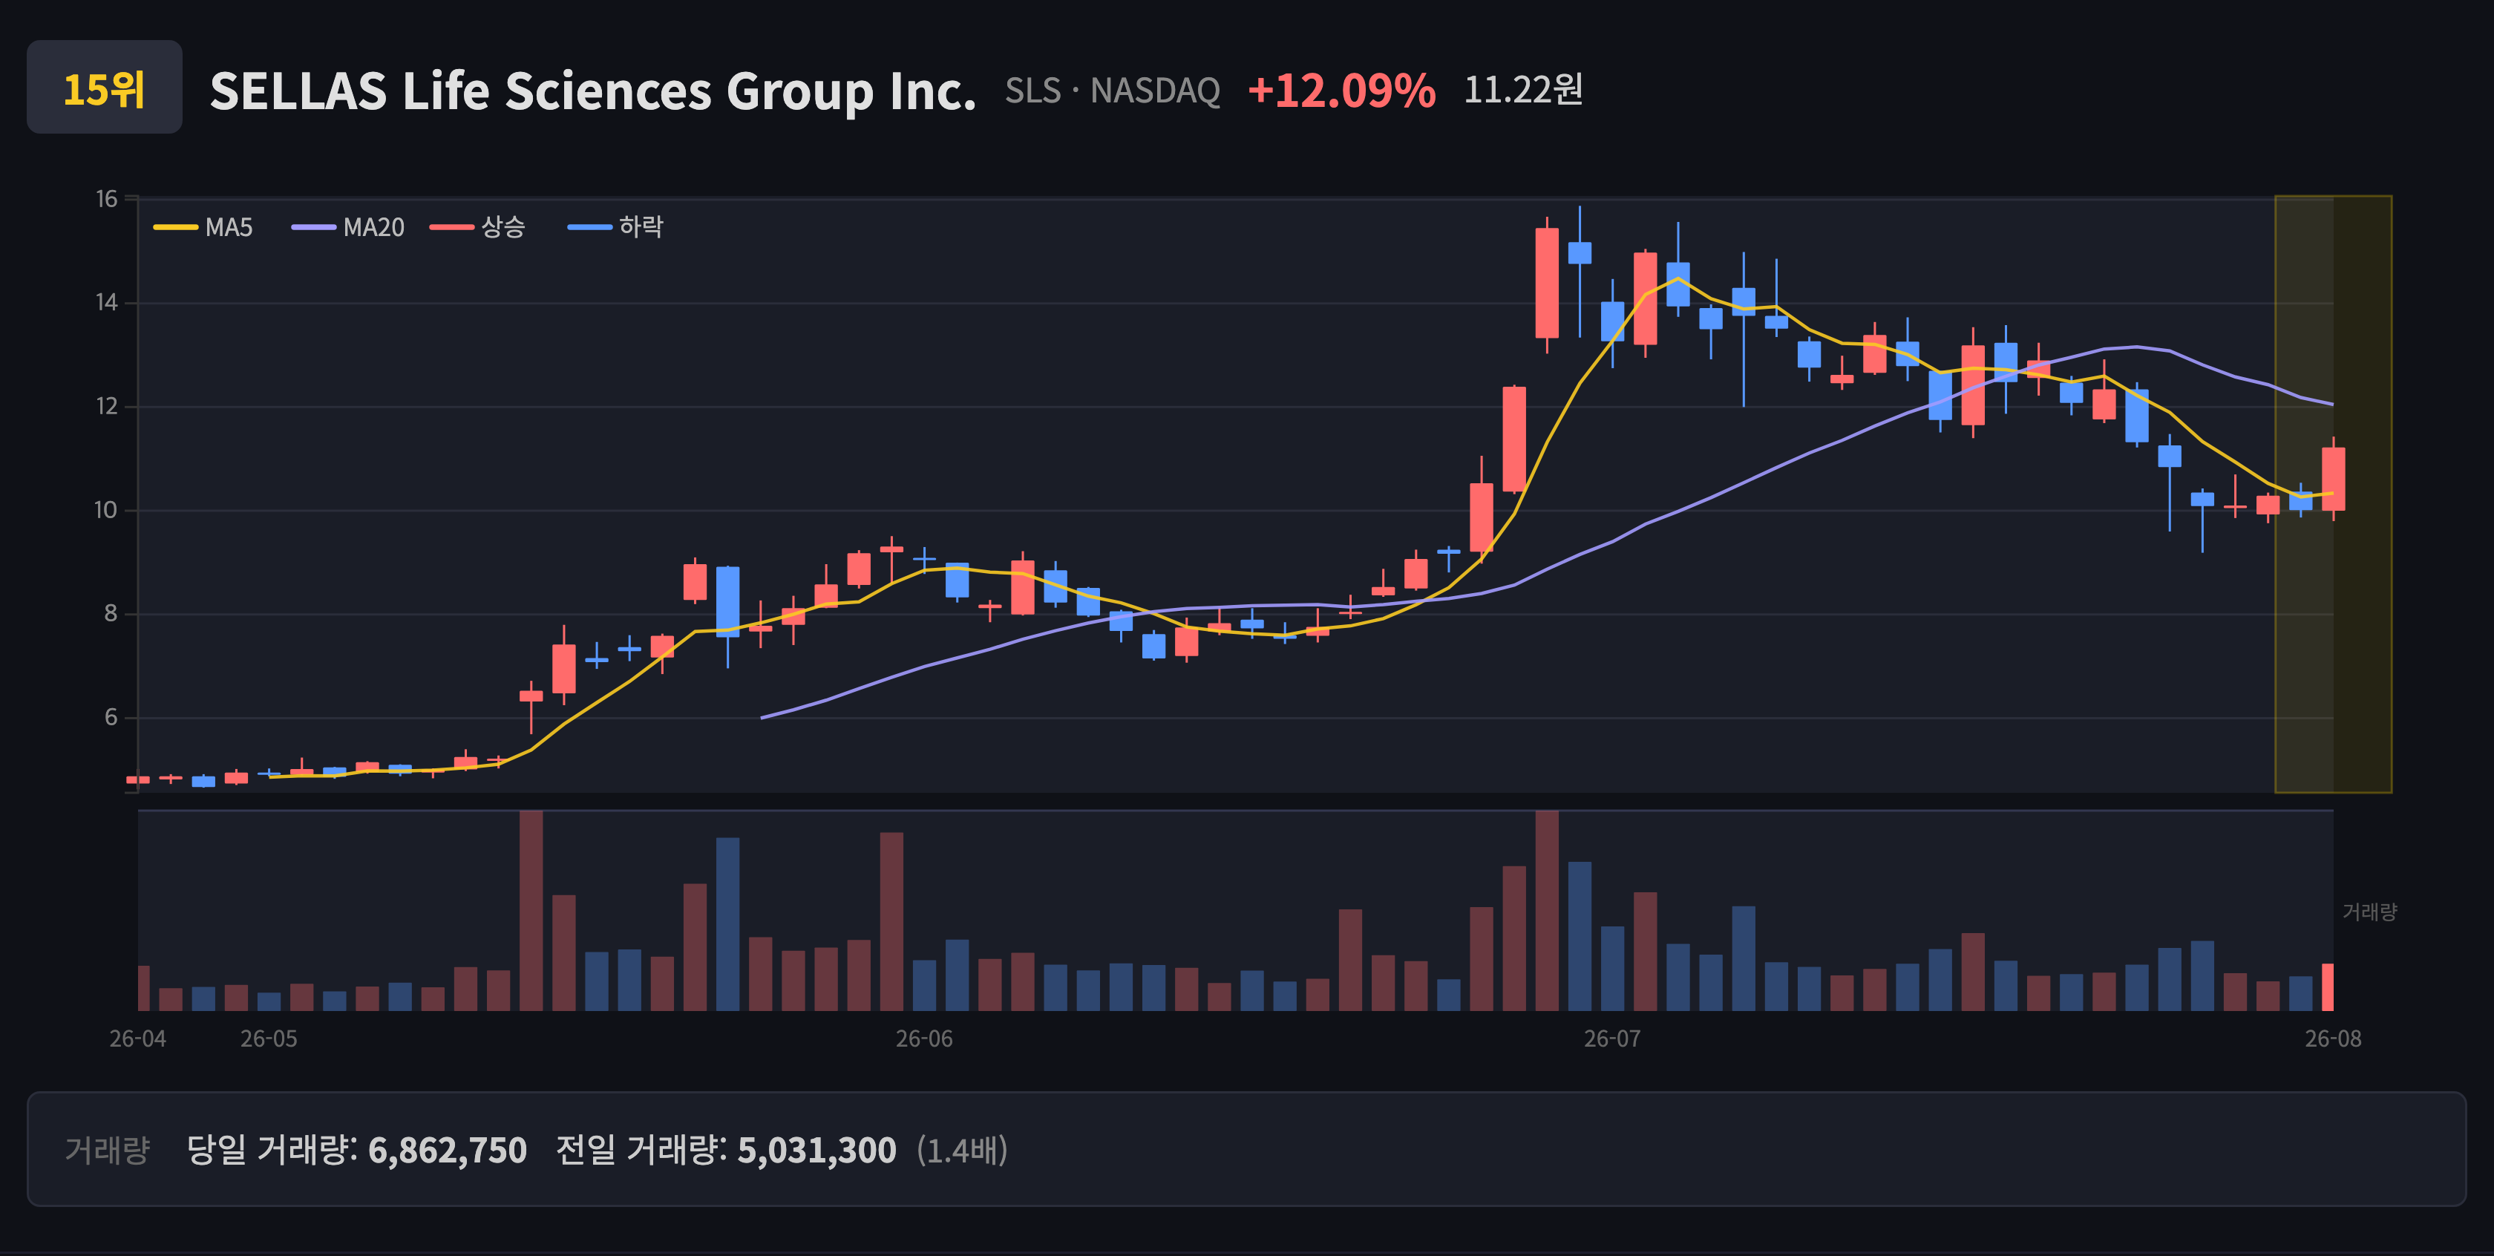
Task: Click the large blue candle in late May
Action: point(727,601)
